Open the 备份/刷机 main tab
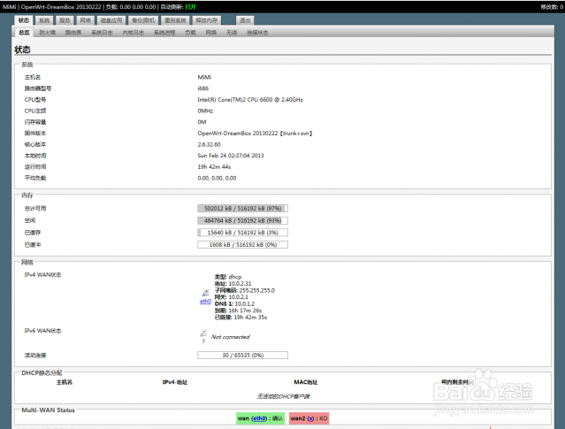Viewport: 565px width, 429px height. point(143,20)
